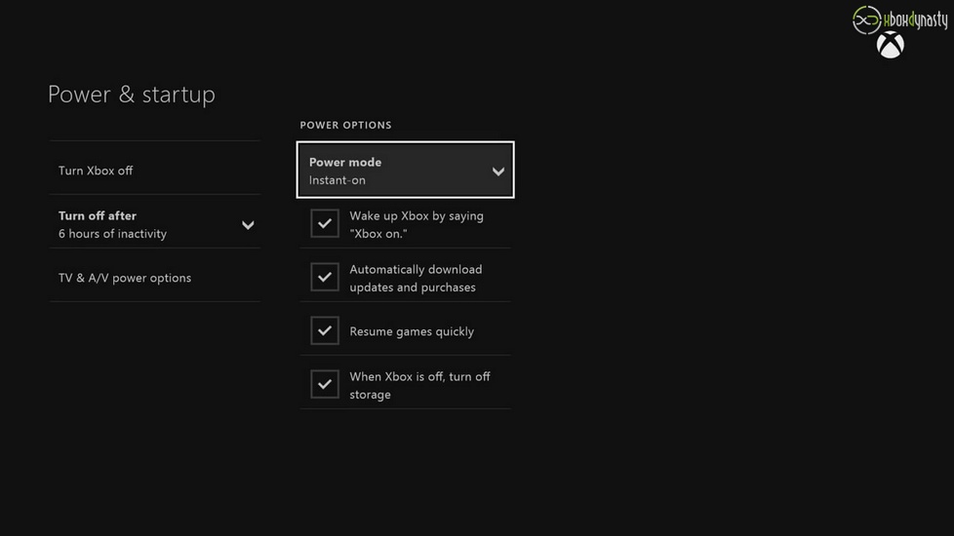Toggle Automatically download updates checkbox

point(325,277)
